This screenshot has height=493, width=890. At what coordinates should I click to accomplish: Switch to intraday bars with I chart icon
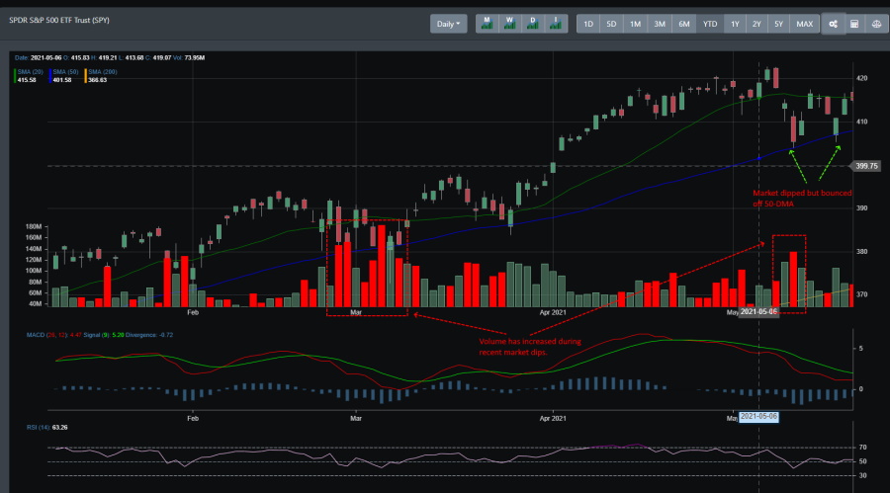click(556, 24)
